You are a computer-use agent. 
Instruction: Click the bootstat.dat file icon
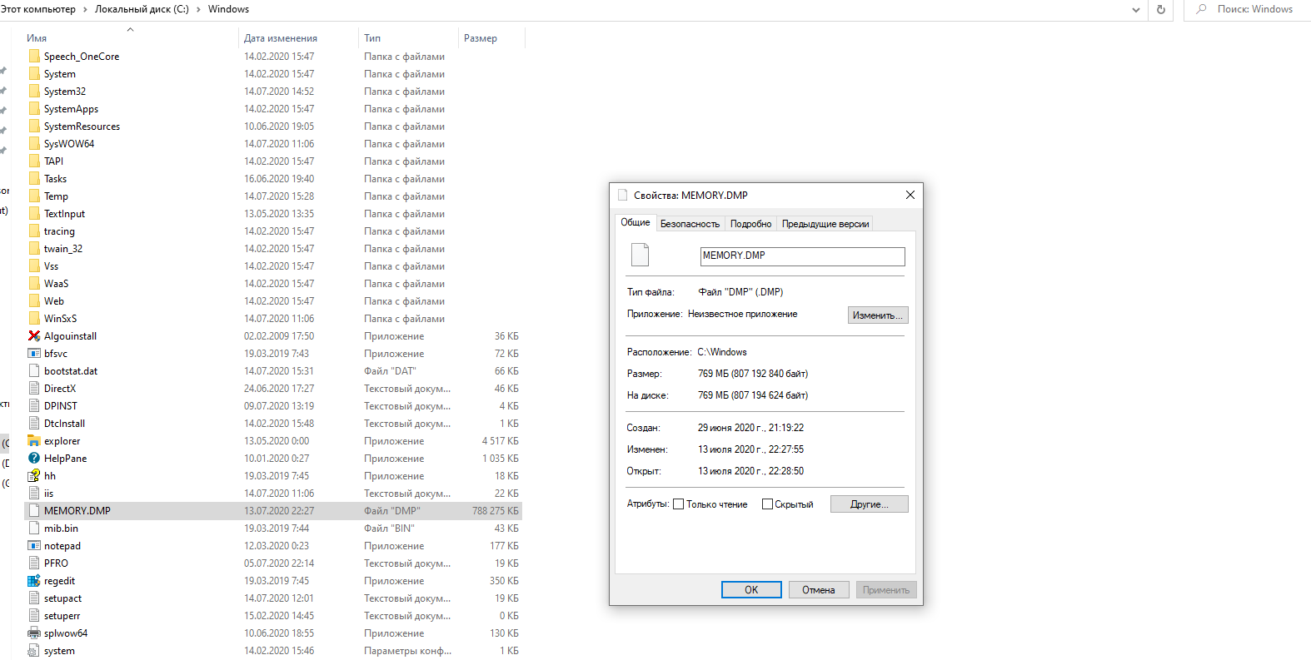34,371
